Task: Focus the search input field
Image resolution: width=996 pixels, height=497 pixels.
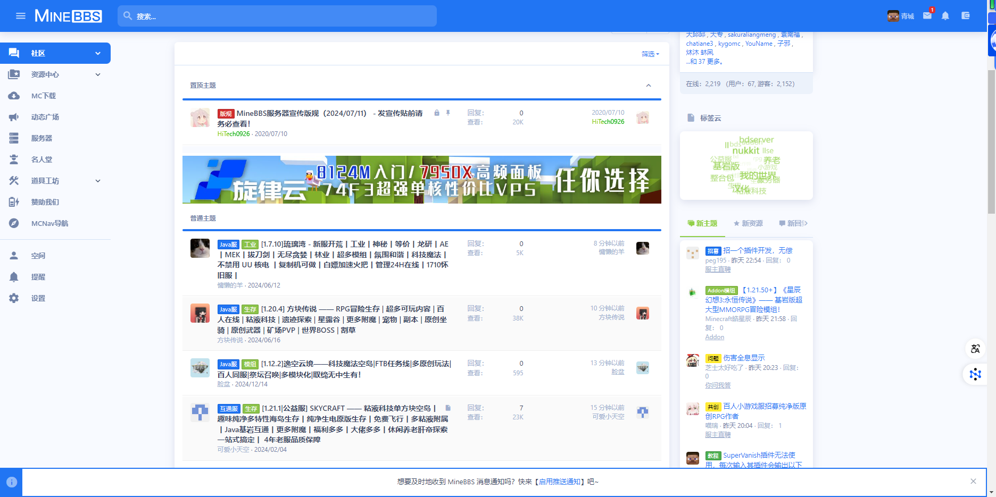Action: 277,16
